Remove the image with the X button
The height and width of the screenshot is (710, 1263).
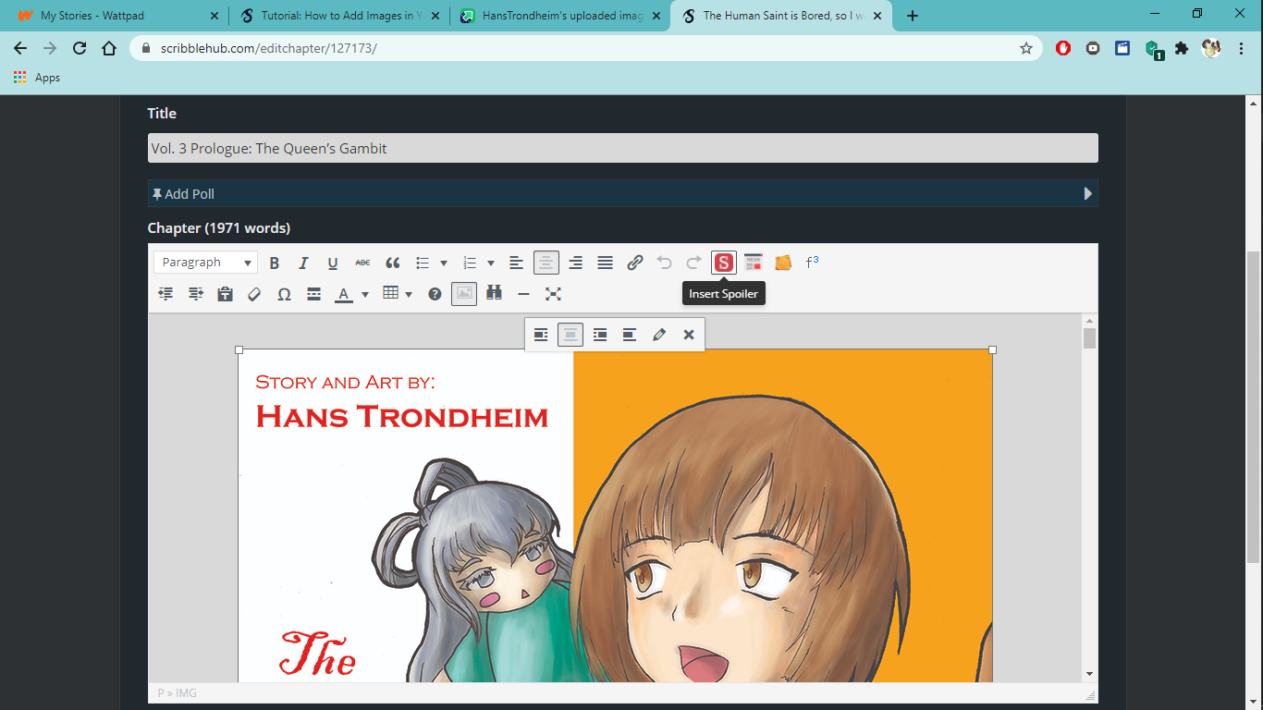[688, 335]
